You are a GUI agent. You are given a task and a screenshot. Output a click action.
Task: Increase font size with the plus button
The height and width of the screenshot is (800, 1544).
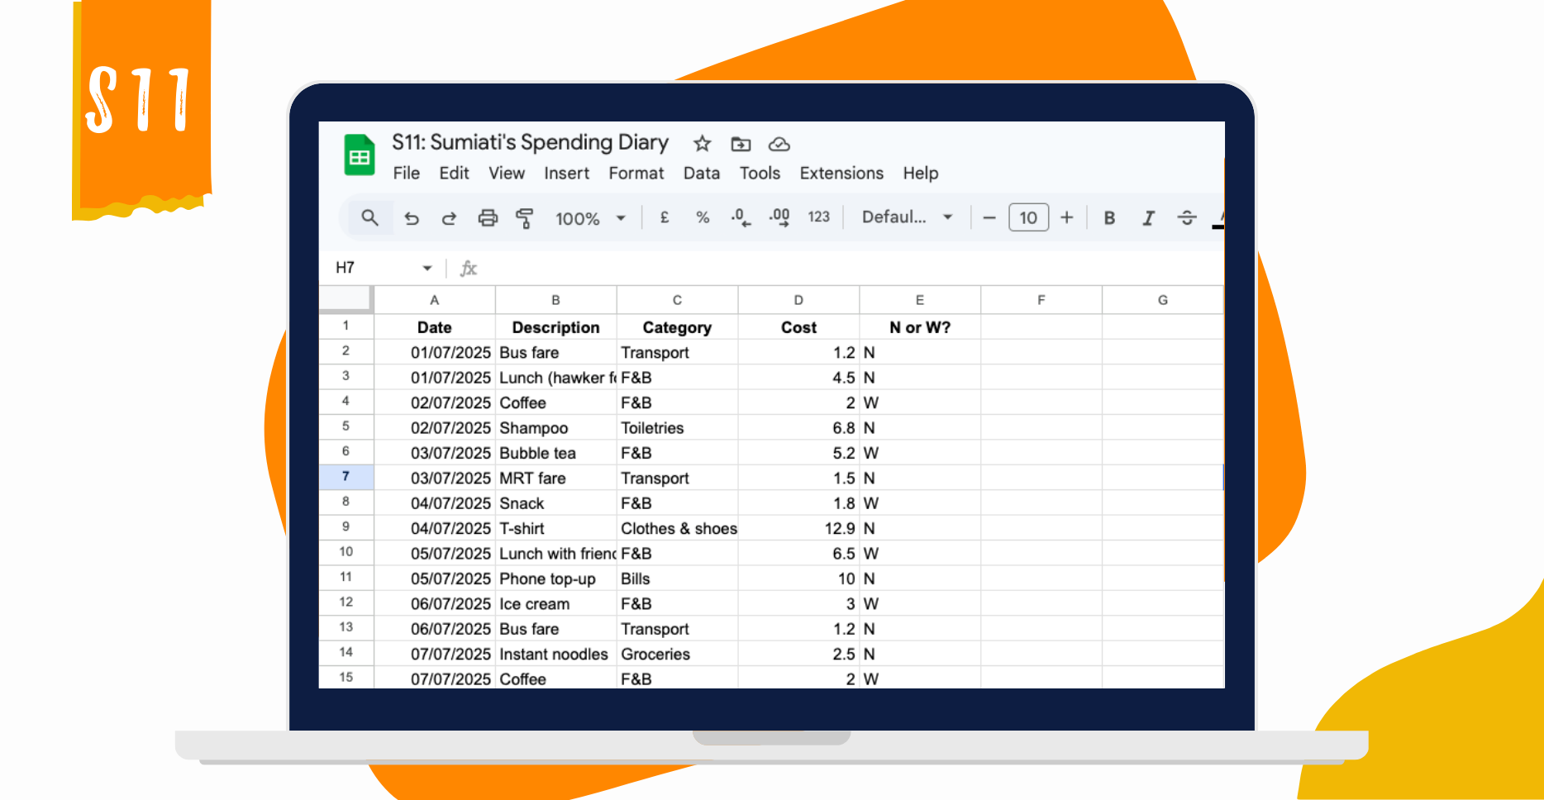tap(1066, 217)
